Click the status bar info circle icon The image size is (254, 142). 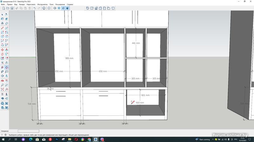tap(5, 135)
